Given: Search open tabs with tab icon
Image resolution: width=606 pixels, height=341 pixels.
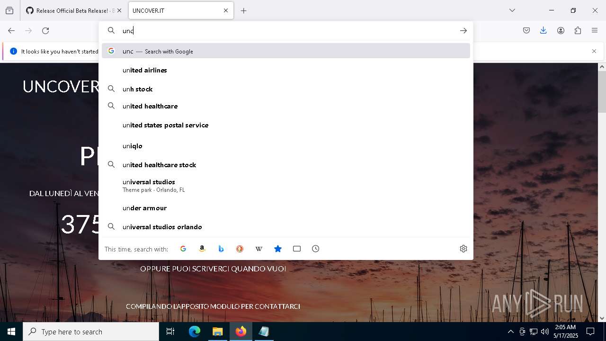Looking at the screenshot, I should [x=297, y=249].
